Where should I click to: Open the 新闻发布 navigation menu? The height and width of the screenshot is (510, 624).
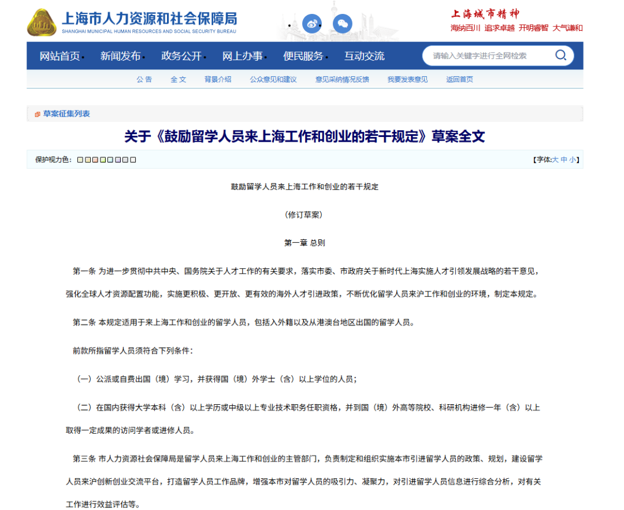click(x=120, y=56)
